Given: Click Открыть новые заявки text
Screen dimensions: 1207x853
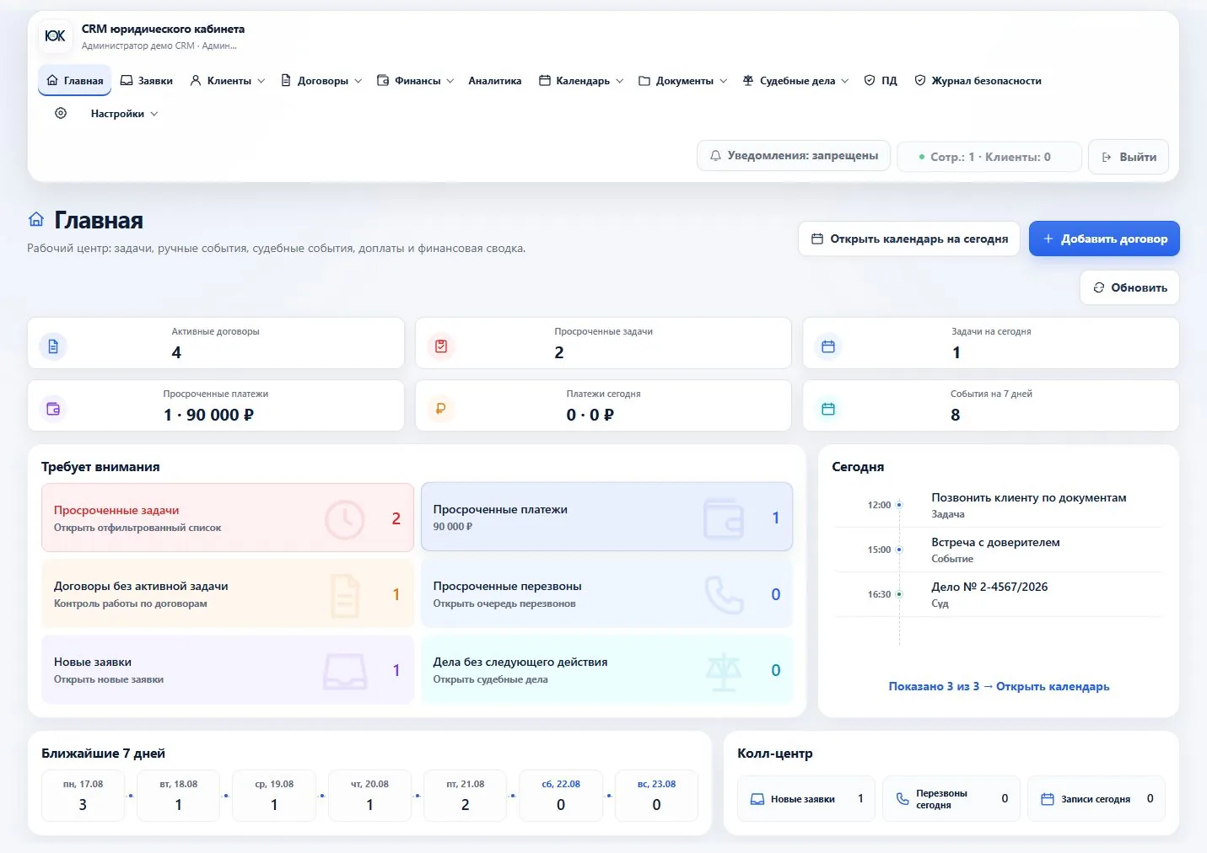Looking at the screenshot, I should 109,679.
